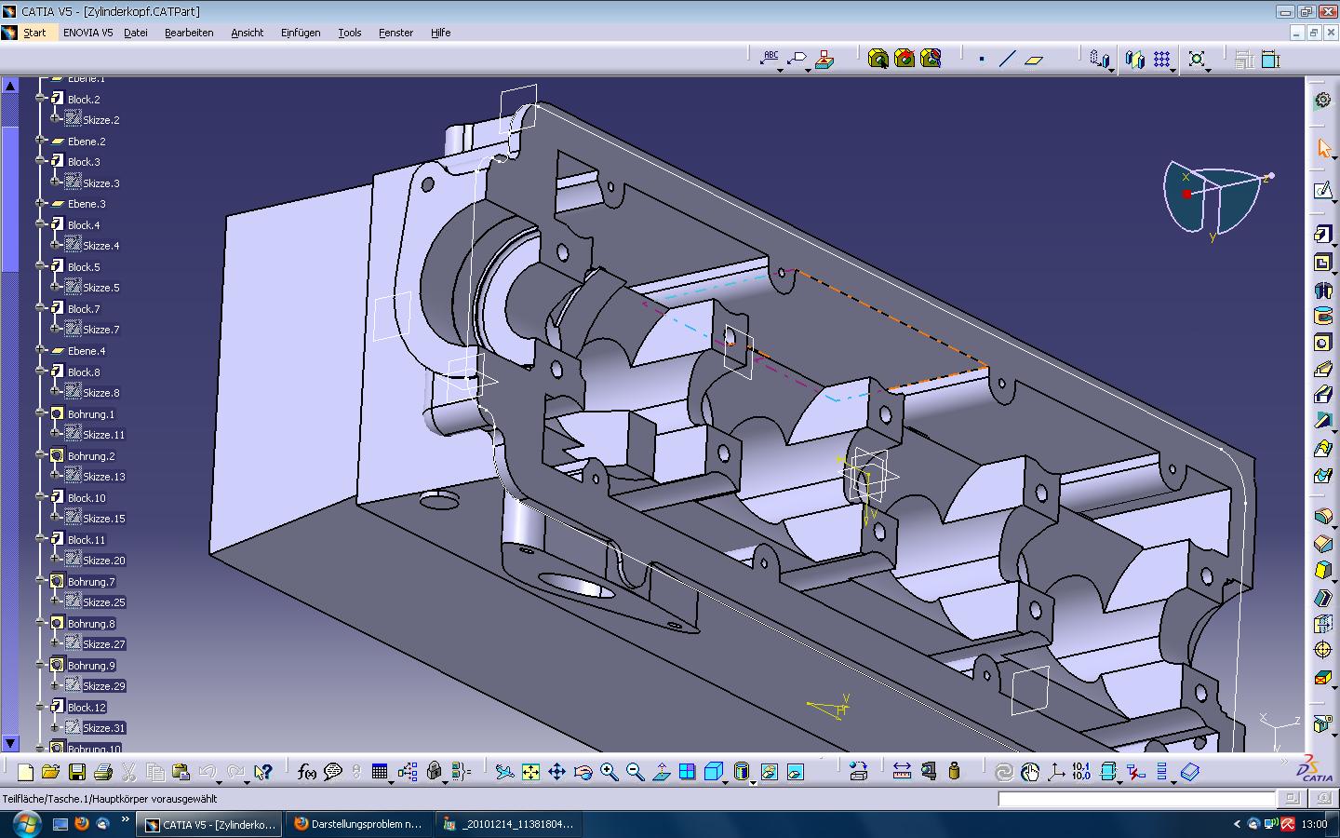Select the Pocket (Tasche) tool
The width and height of the screenshot is (1340, 838).
[x=1322, y=264]
